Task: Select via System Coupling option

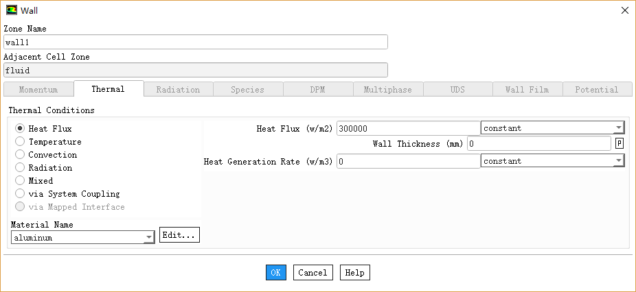Action: tap(20, 194)
